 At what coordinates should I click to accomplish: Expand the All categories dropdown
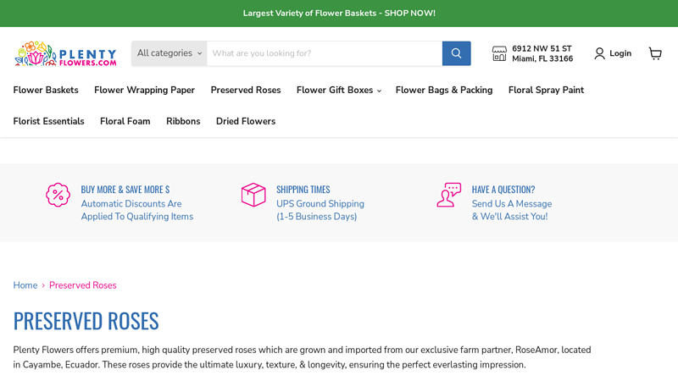[169, 53]
